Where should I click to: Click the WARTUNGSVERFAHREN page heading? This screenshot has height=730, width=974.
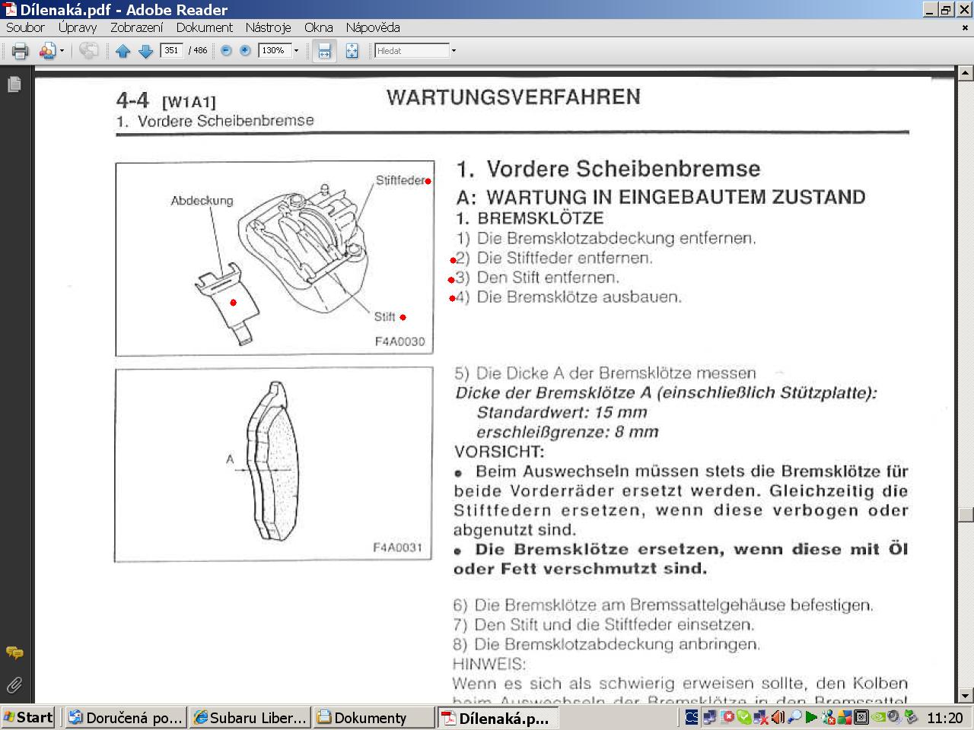pos(514,97)
